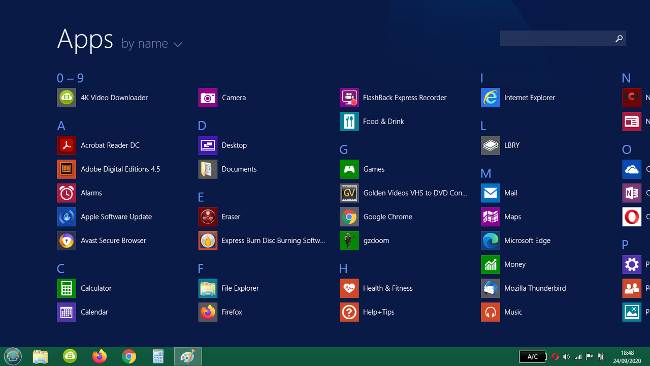Open the Google Chrome tile in the Apps list
Image resolution: width=650 pixels, height=366 pixels.
tap(376, 217)
